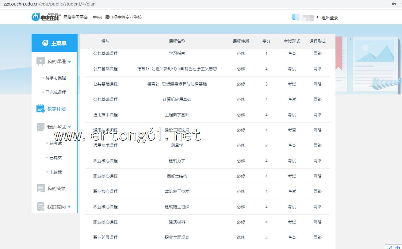Click the 主菜单 header icon

(x=45, y=43)
